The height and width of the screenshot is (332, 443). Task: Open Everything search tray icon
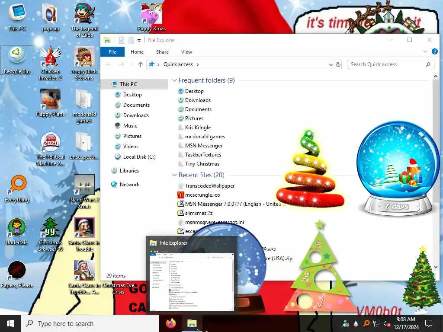pyautogui.click(x=366, y=323)
